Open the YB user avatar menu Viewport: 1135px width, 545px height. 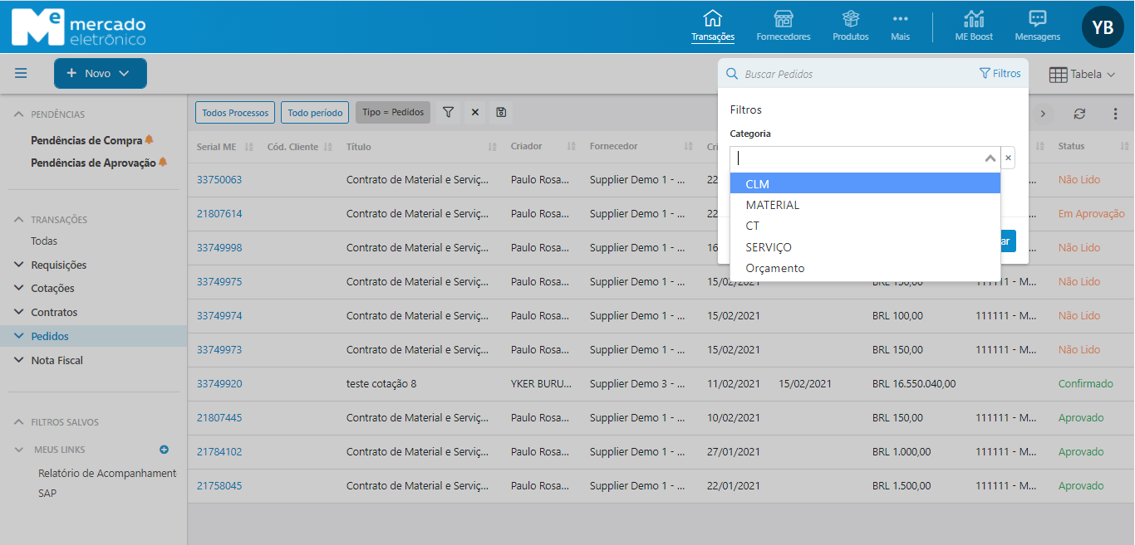point(1103,27)
